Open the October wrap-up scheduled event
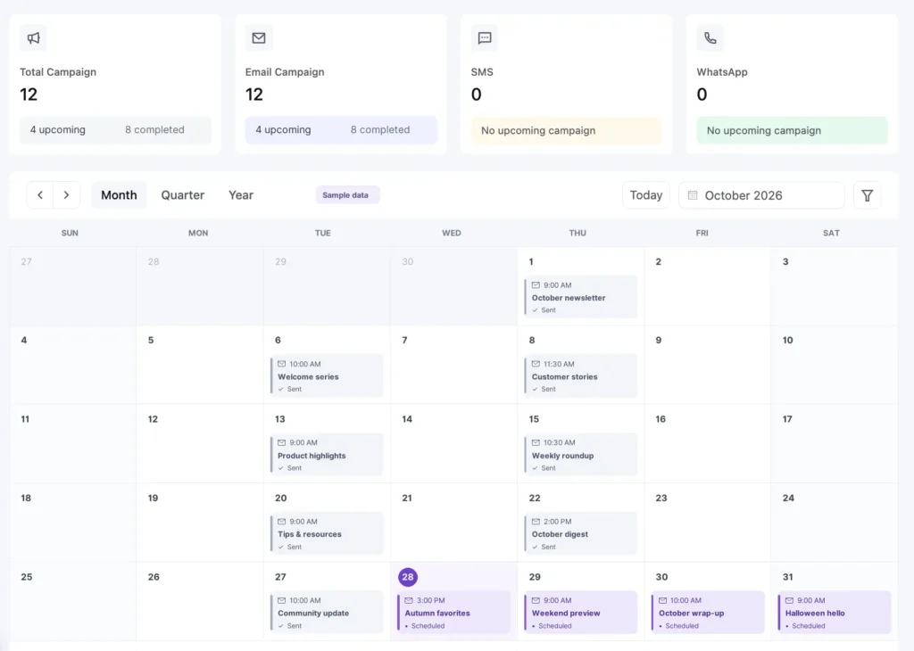Screen dimensions: 914x651 [x=708, y=613]
